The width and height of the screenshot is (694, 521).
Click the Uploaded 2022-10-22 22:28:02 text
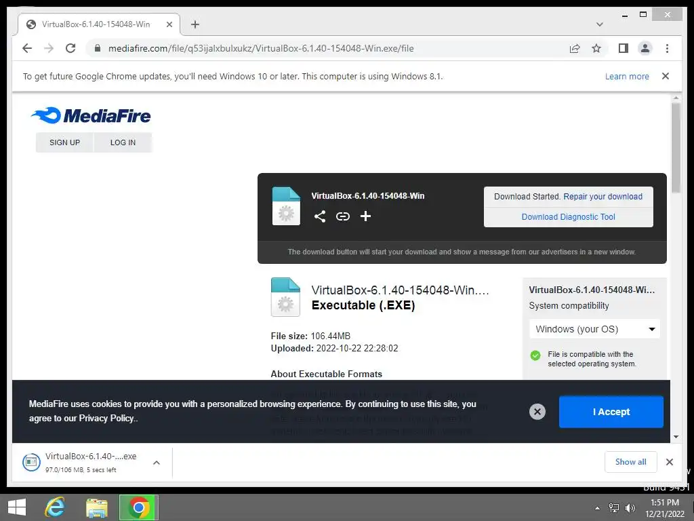tap(334, 348)
